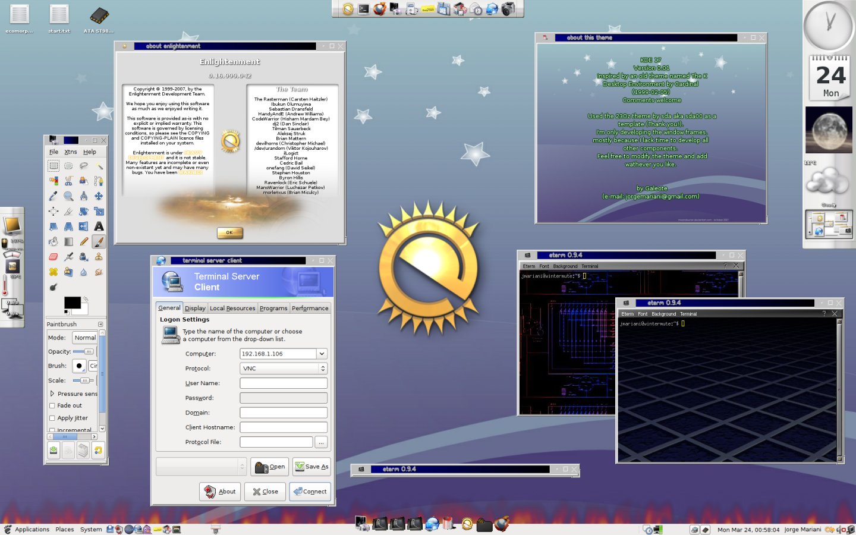The height and width of the screenshot is (535, 856).
Task: Select the Ellipse Select tool
Action: (68, 166)
